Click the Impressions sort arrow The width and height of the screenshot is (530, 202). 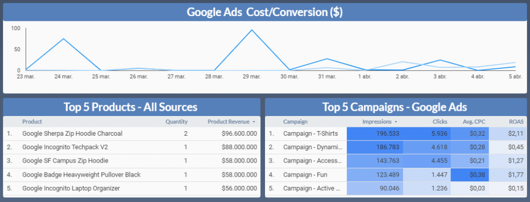(x=396, y=122)
